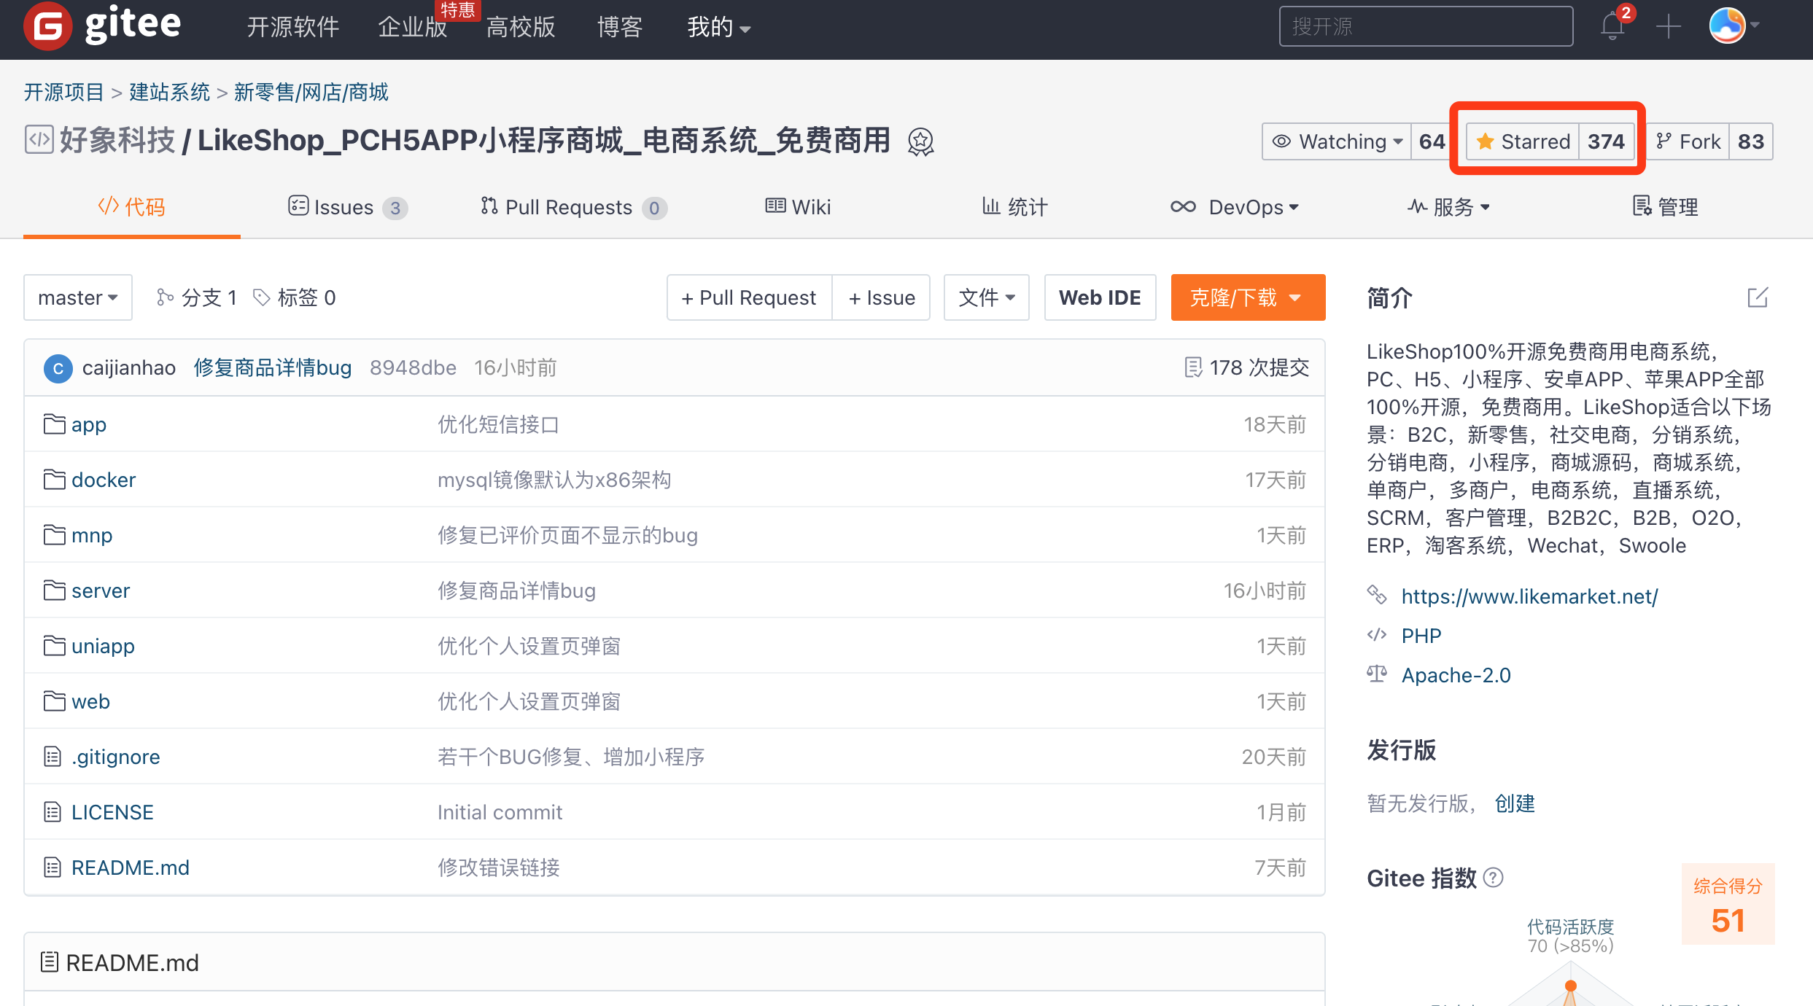Click the Apache-2.0 license link

[1456, 675]
